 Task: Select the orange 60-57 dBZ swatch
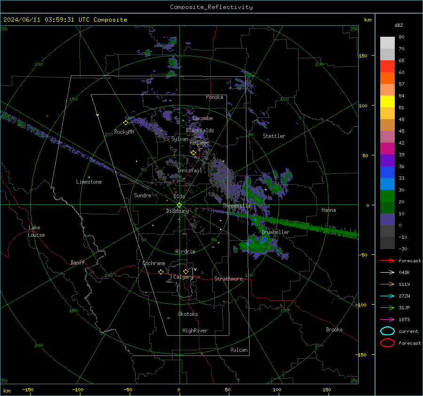click(387, 78)
